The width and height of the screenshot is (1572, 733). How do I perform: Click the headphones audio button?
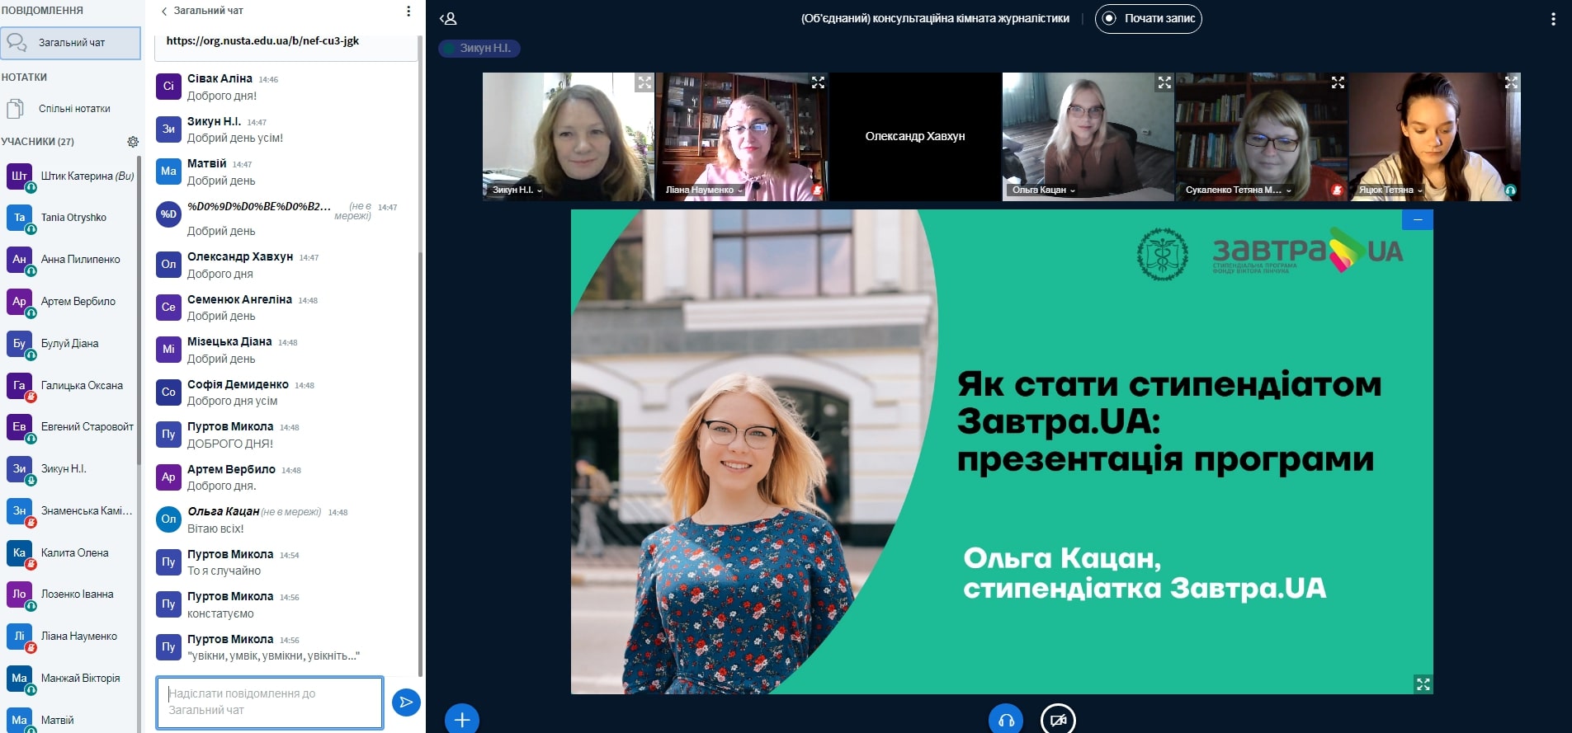click(1006, 720)
